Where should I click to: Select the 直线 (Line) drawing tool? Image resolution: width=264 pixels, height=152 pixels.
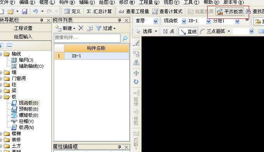pyautogui.click(x=188, y=31)
